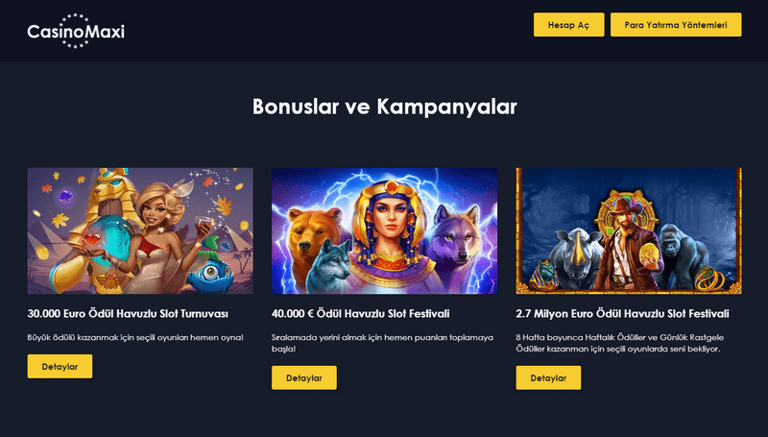Click the blue fish character in first banner
The image size is (768, 437).
tap(213, 267)
